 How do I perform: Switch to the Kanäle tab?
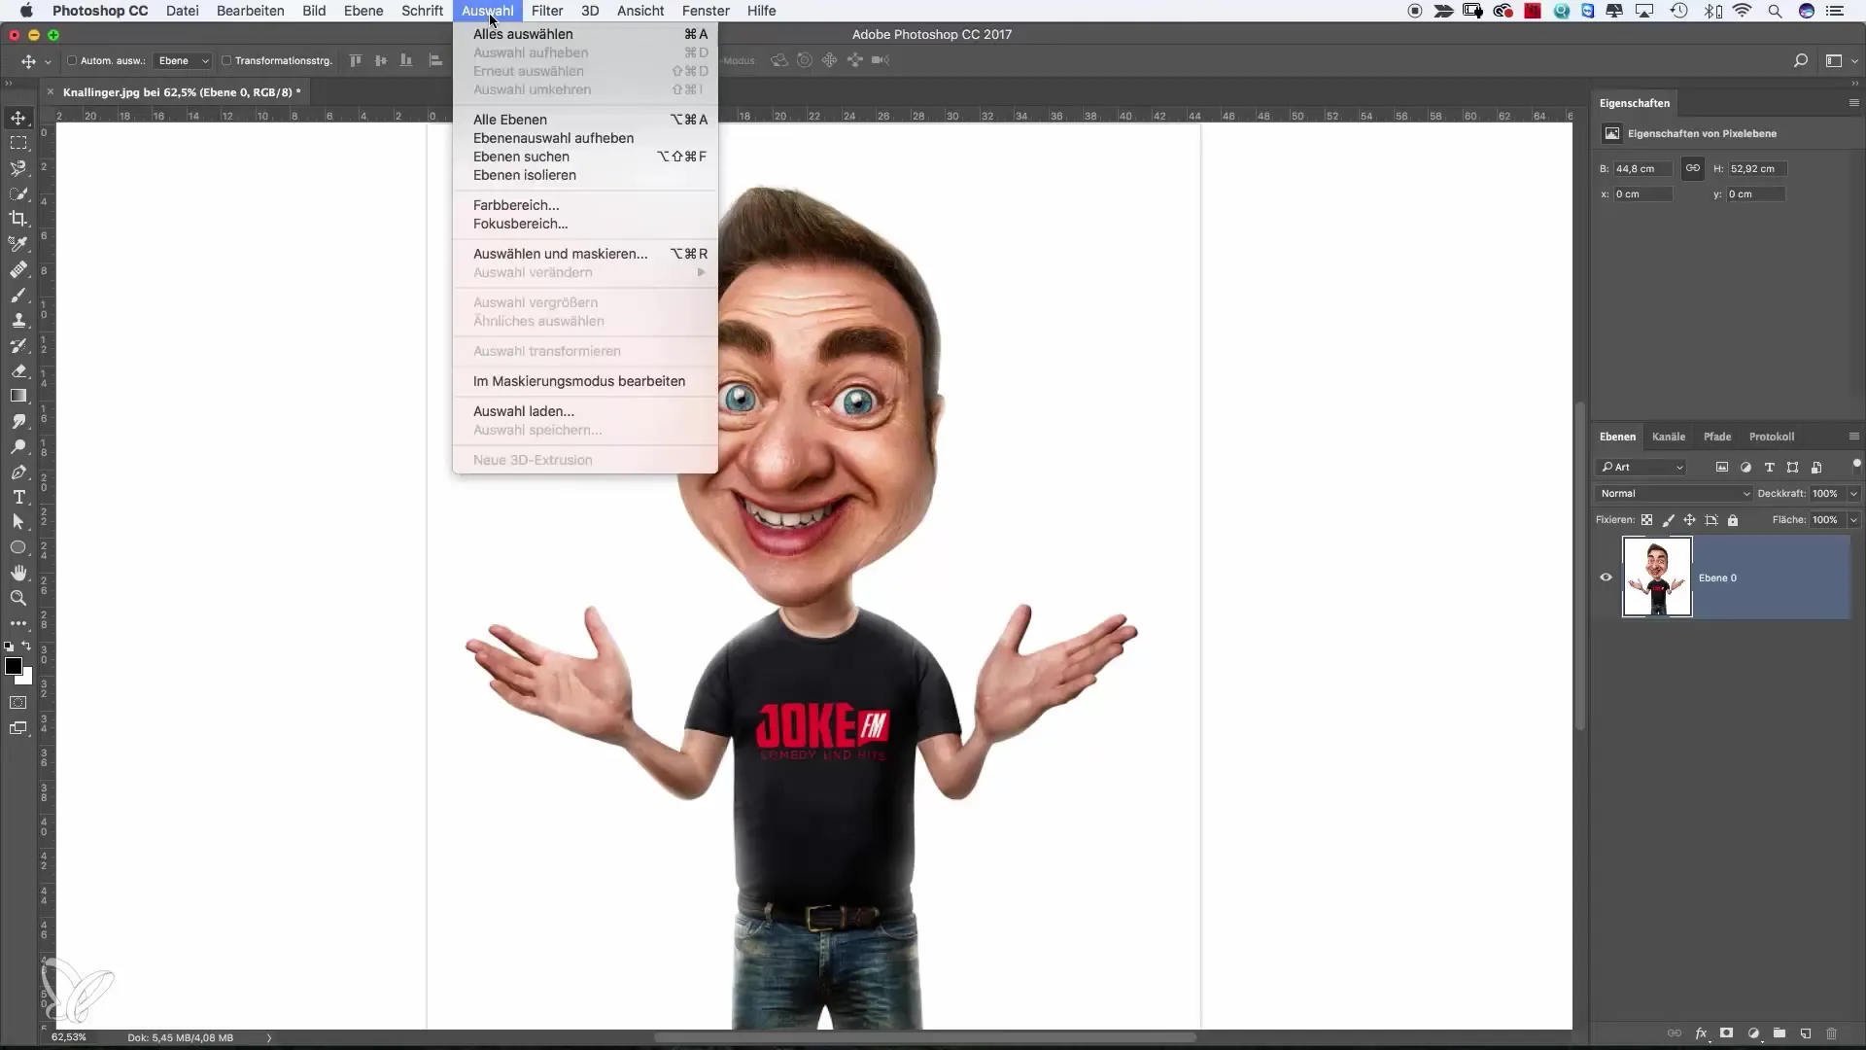click(x=1669, y=437)
